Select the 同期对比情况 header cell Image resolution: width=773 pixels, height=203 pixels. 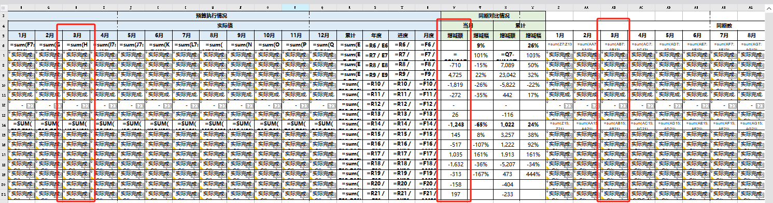click(493, 16)
